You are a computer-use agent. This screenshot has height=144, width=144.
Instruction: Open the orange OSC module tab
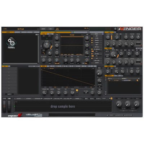(x=55, y=32)
